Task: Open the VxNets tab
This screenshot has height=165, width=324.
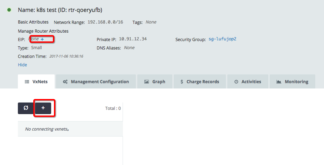Action: point(36,81)
